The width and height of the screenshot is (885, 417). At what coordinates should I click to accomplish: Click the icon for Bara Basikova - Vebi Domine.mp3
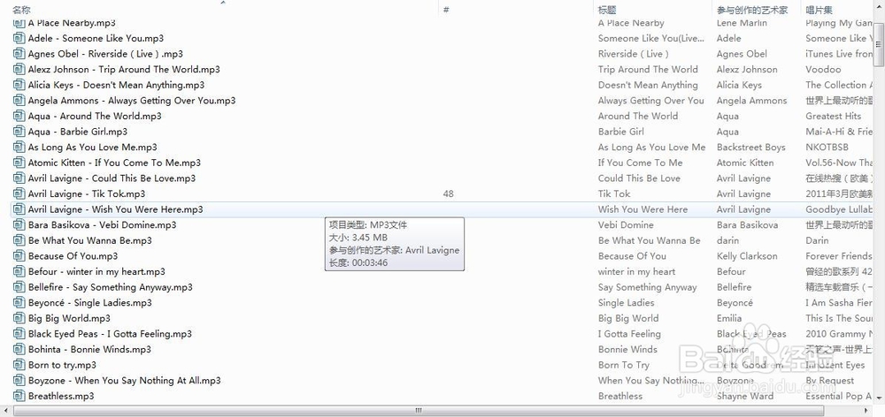(19, 224)
